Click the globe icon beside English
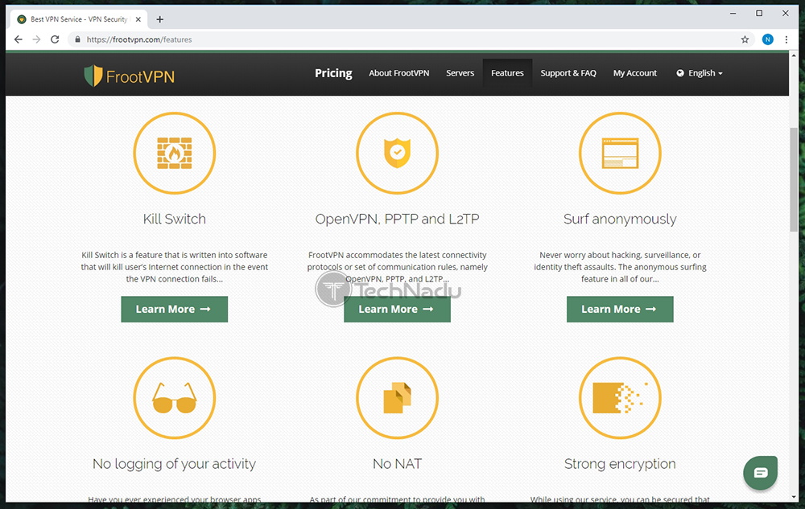This screenshot has height=509, width=805. click(680, 73)
